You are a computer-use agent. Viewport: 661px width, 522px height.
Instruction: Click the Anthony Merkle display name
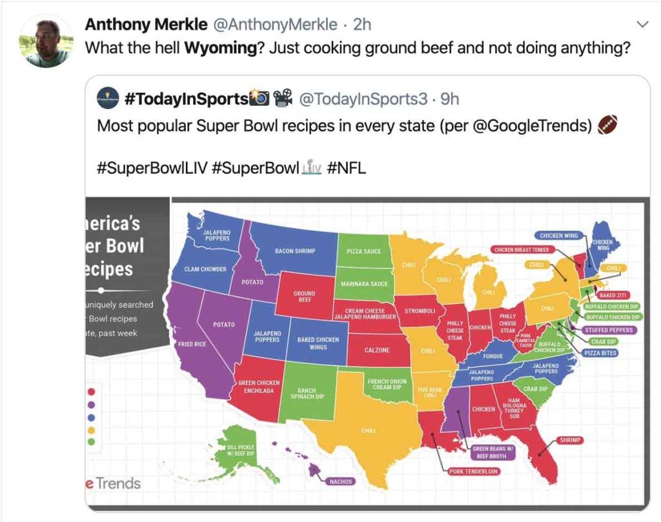146,25
